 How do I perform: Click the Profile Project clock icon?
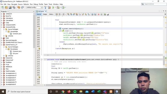click(63, 8)
